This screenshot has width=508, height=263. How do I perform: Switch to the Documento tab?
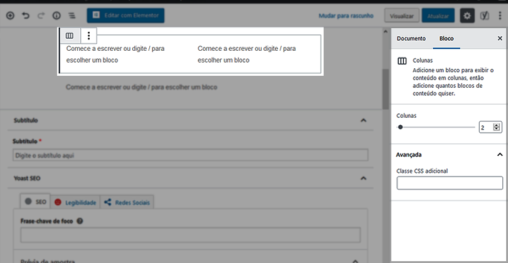[411, 38]
